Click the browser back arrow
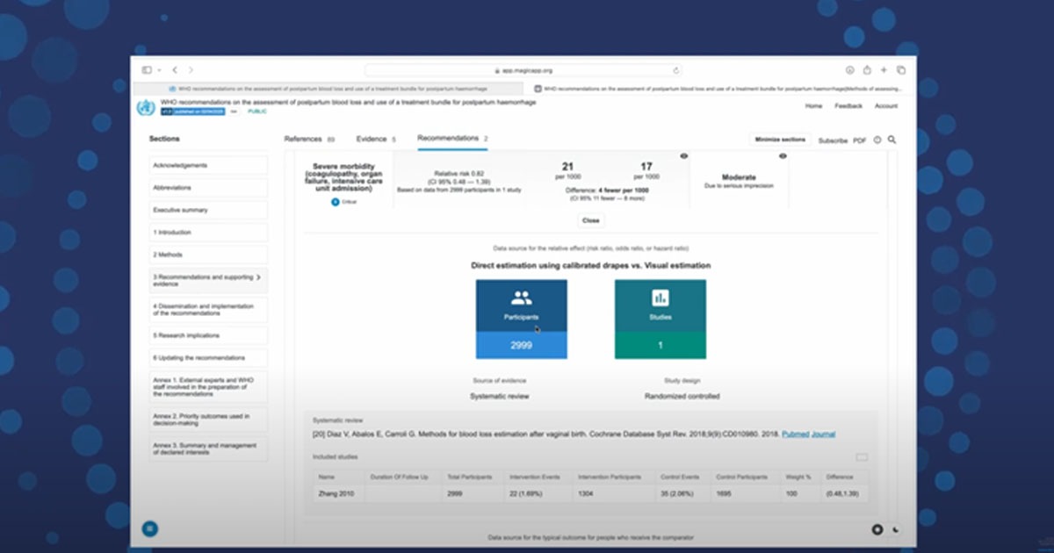Screen dimensions: 1054x553 coord(175,70)
